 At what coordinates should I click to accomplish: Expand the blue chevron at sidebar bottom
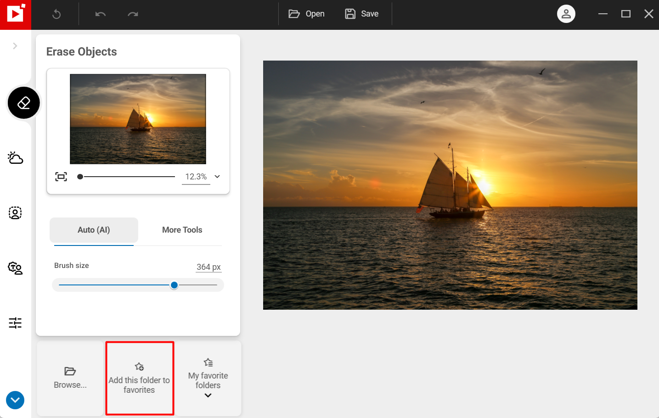[15, 400]
